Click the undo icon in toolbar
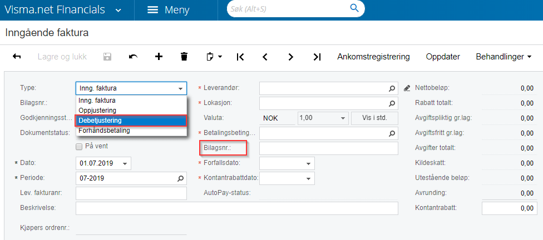 pyautogui.click(x=133, y=57)
